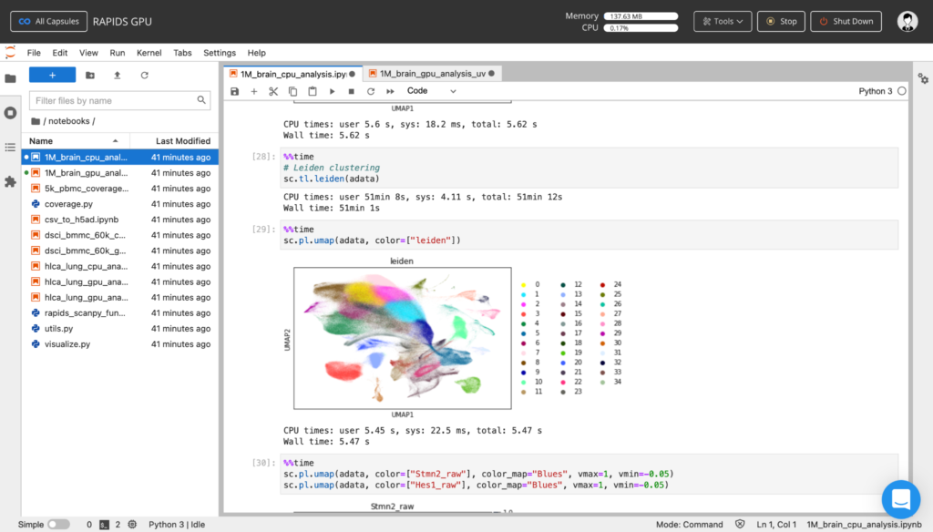Refresh the file browser listing
Image resolution: width=933 pixels, height=532 pixels.
coord(145,76)
